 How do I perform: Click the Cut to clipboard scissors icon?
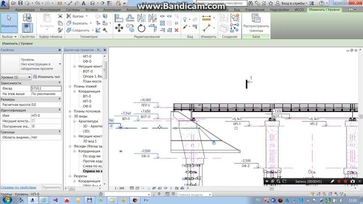[x=60, y=16]
